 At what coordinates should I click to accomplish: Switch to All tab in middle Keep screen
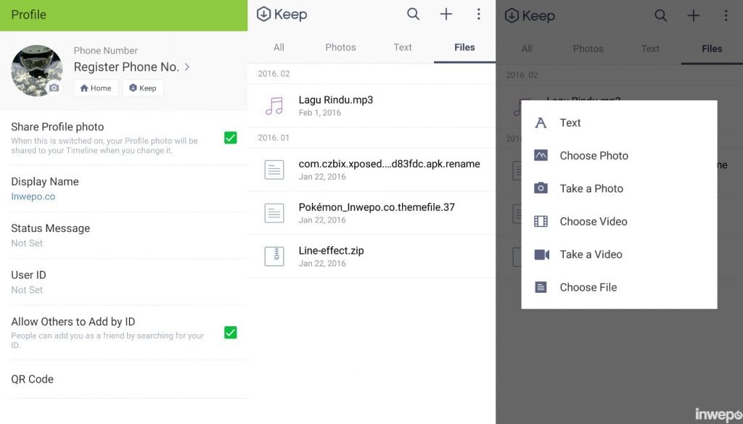(x=279, y=47)
